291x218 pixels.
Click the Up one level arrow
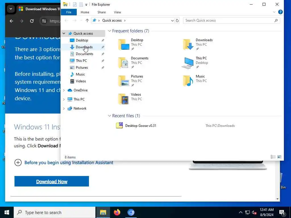(x=87, y=20)
